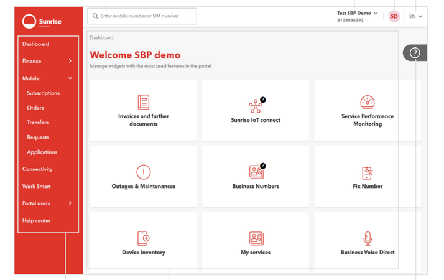Open Work Smart in sidebar
This screenshot has height=280, width=444.
click(x=37, y=186)
